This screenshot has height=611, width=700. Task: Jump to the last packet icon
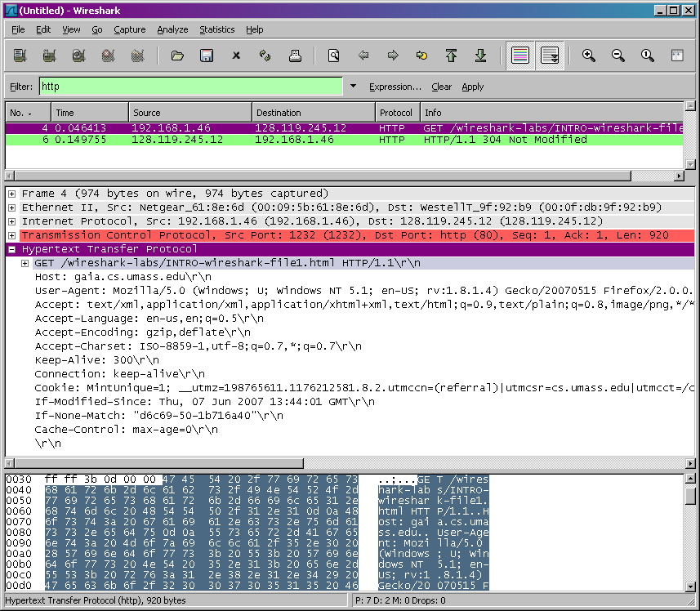[481, 56]
